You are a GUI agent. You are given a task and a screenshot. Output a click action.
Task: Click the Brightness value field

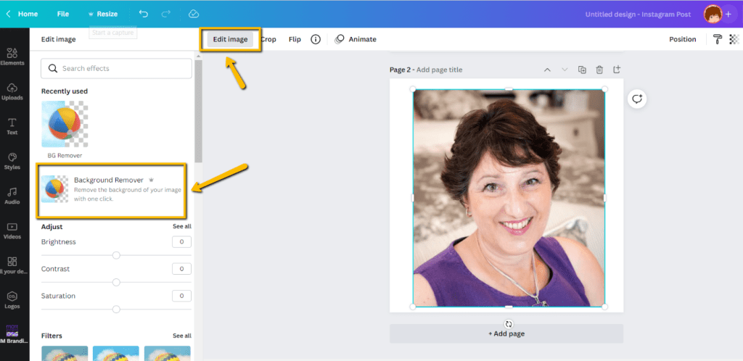pos(182,242)
